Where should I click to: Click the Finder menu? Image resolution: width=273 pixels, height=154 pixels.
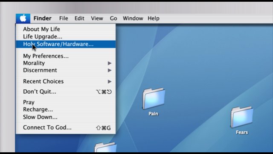click(43, 18)
